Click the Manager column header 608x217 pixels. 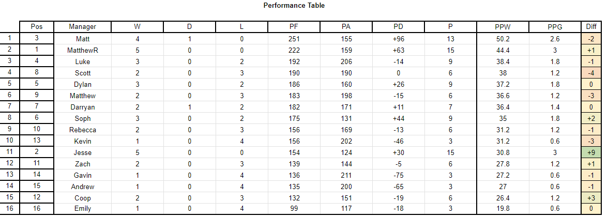pyautogui.click(x=83, y=27)
